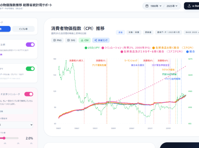Click the リーマンショック event label
The width and height of the screenshot is (199, 148).
click(131, 61)
